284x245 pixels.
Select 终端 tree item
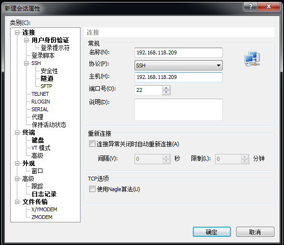pyautogui.click(x=28, y=132)
